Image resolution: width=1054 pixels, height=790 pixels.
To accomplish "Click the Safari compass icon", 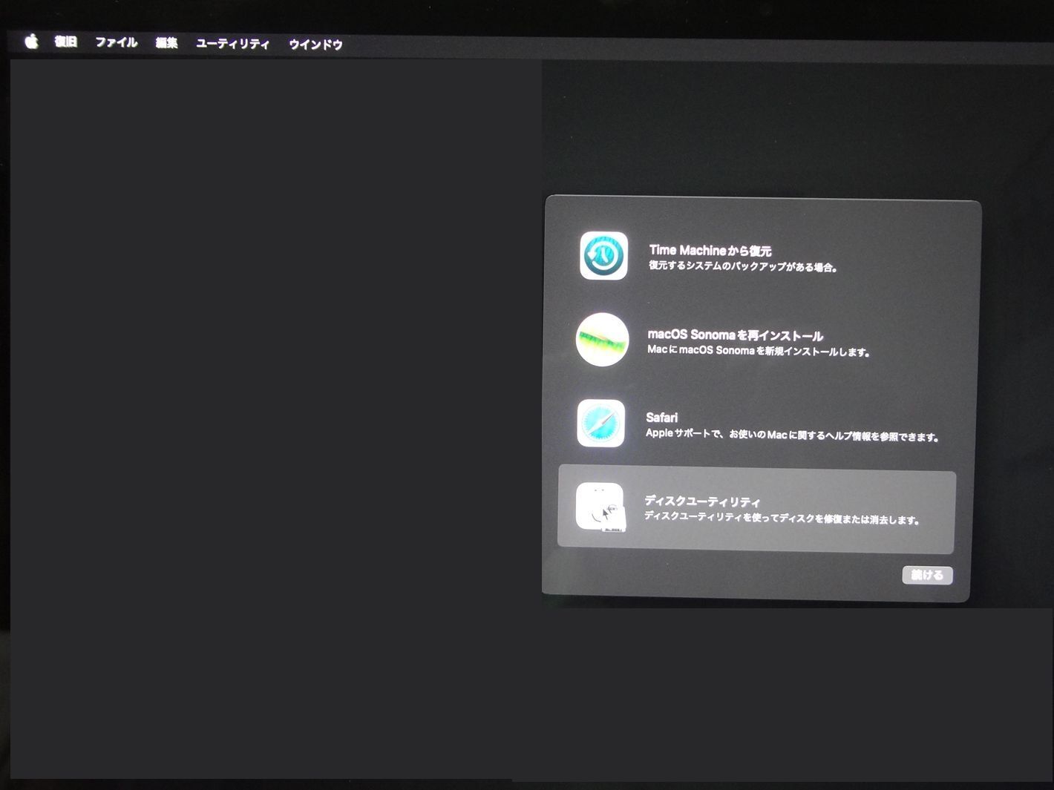I will pyautogui.click(x=600, y=424).
